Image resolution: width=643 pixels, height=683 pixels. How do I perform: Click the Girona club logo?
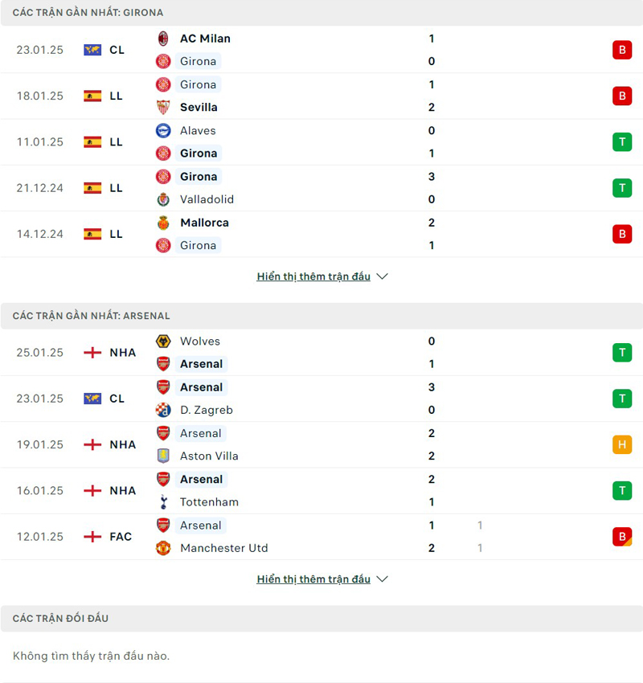point(165,61)
